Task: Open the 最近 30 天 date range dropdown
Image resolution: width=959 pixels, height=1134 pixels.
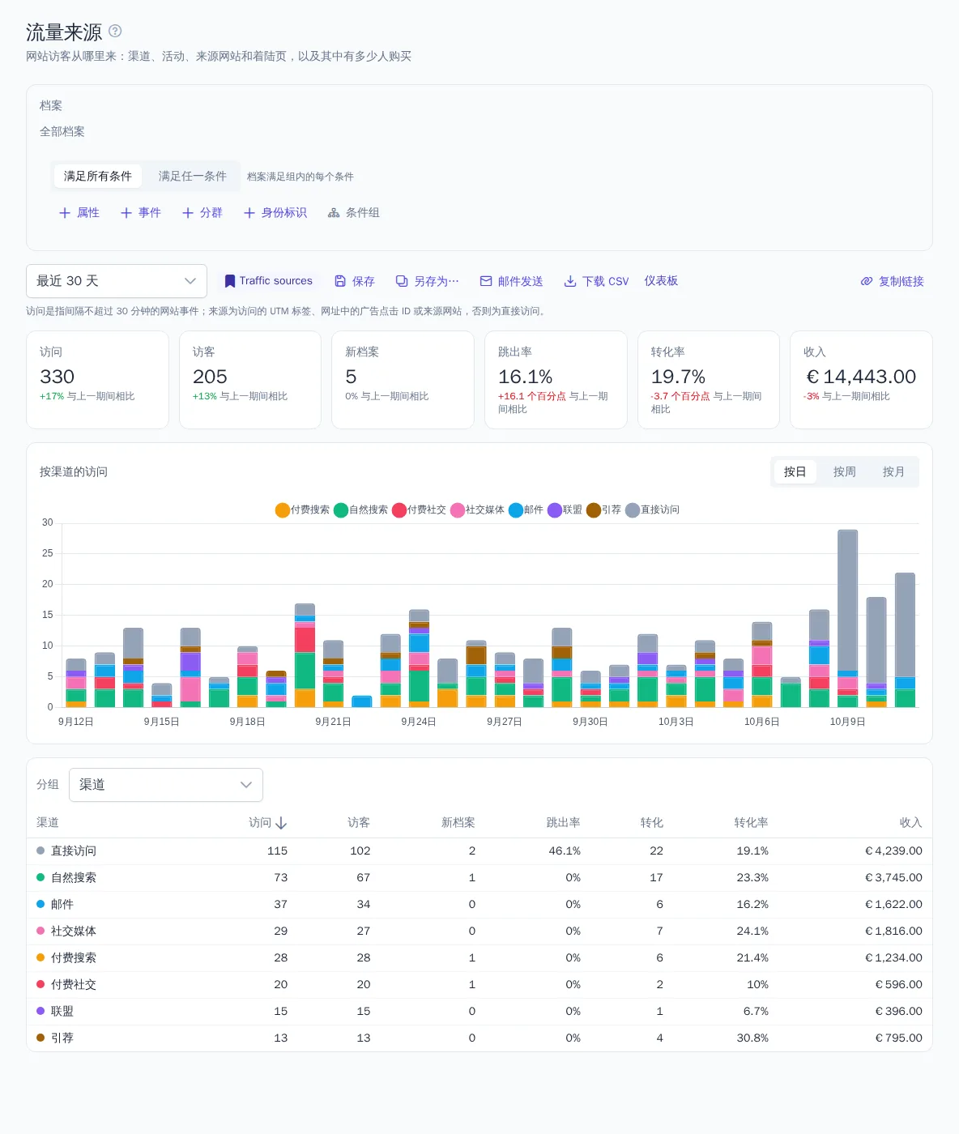Action: pos(117,281)
